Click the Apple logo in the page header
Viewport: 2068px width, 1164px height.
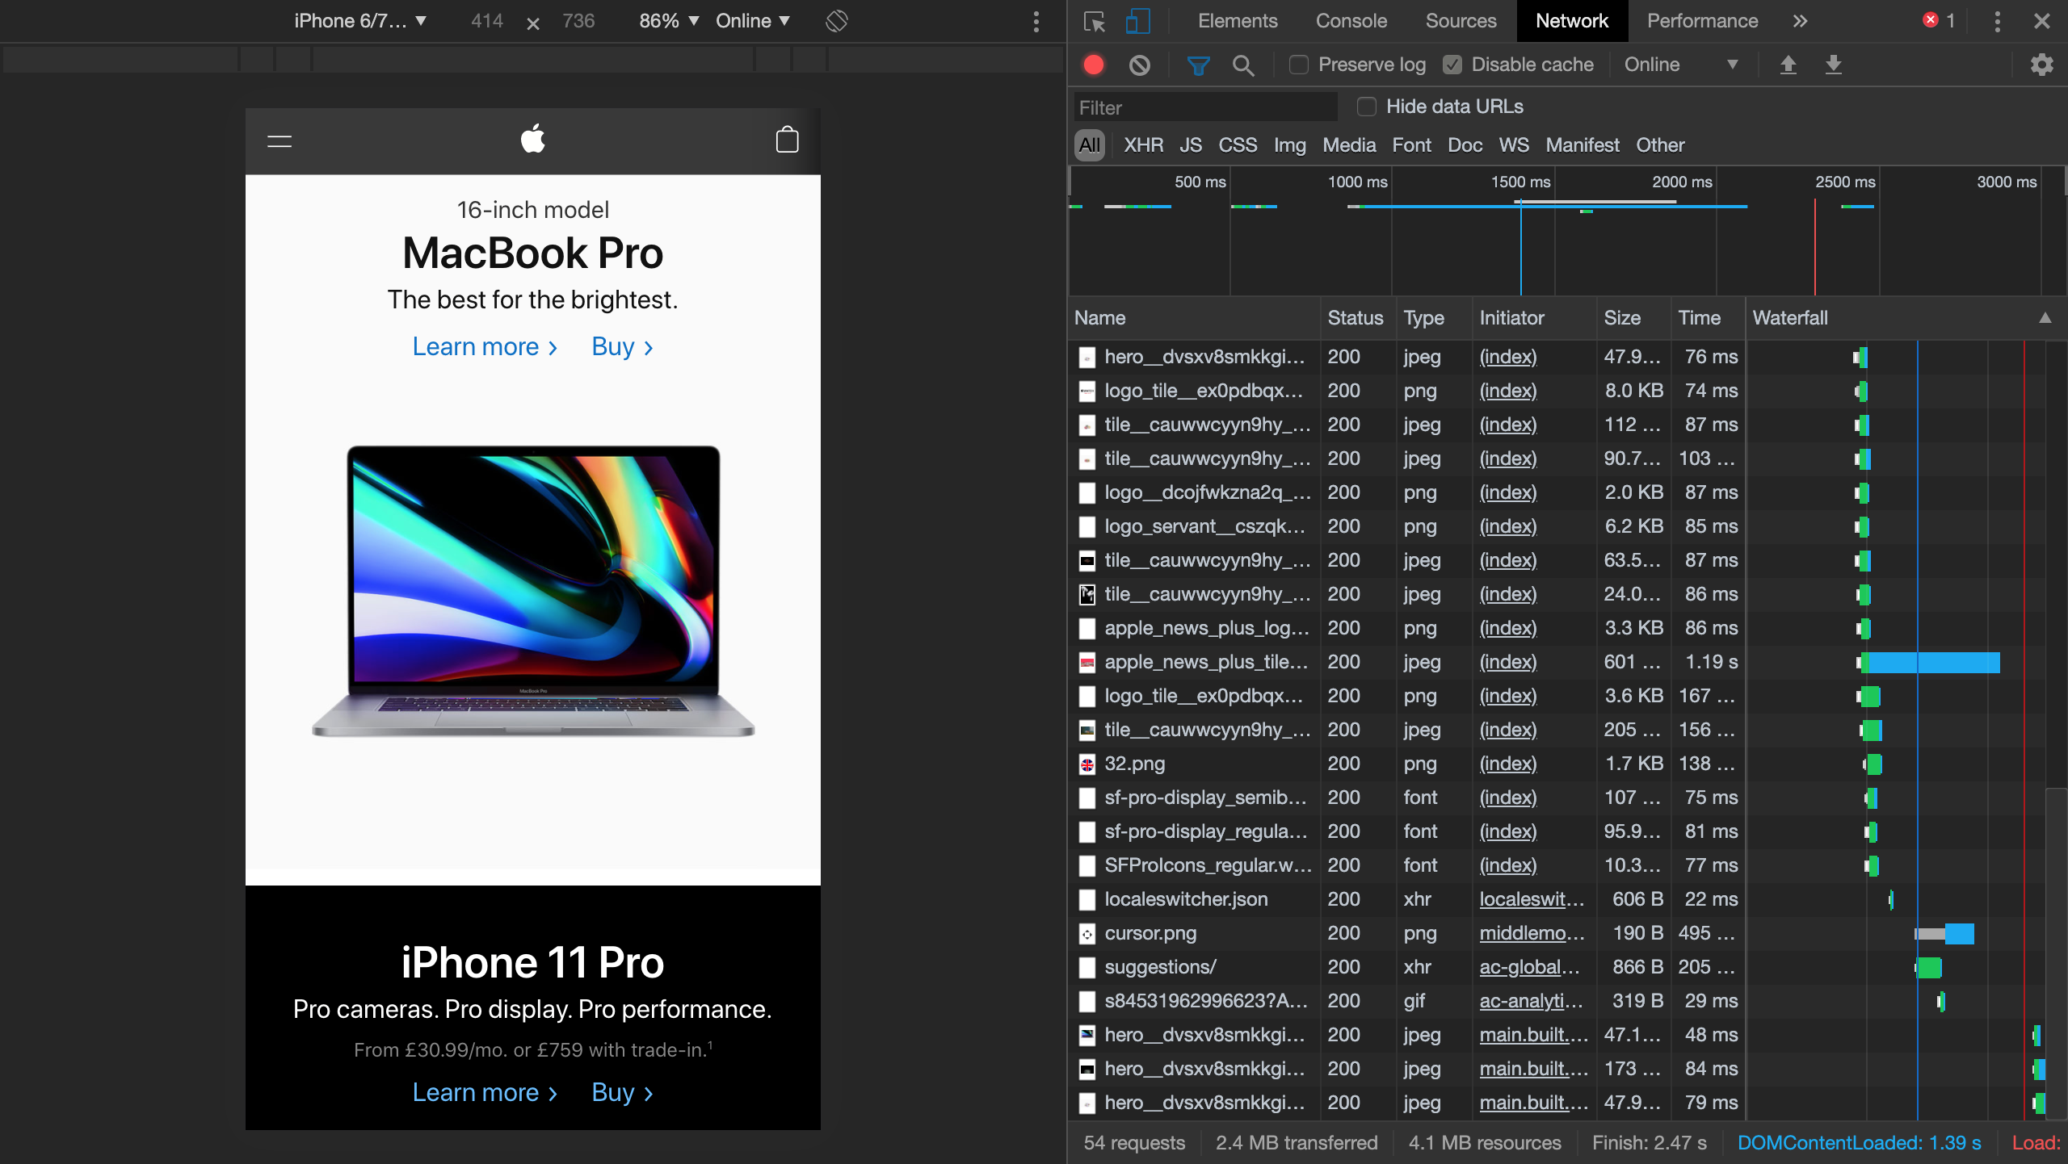coord(533,139)
